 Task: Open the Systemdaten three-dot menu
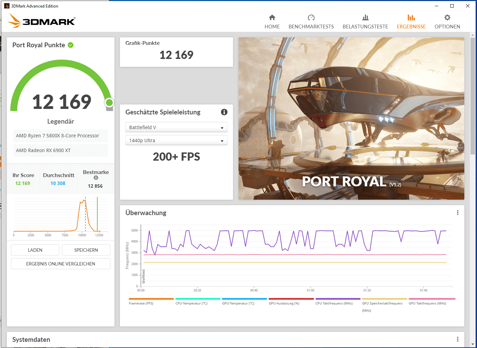tap(457, 339)
